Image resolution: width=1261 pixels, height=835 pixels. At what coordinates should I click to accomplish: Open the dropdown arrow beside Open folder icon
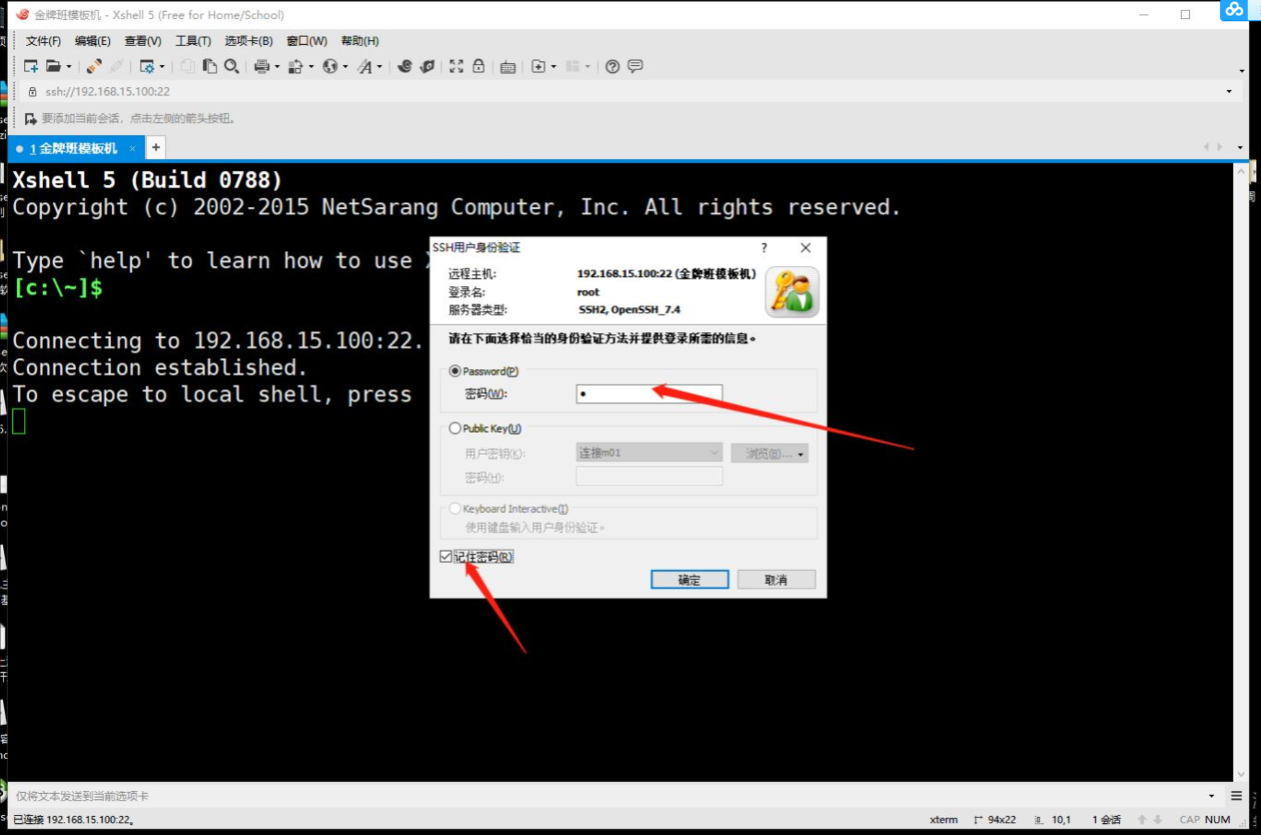(x=69, y=66)
